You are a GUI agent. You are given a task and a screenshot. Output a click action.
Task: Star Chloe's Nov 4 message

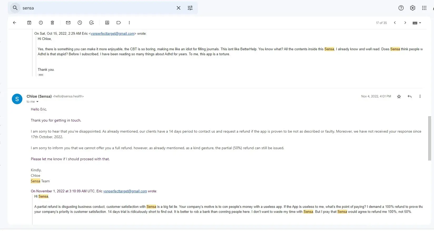[x=399, y=97]
